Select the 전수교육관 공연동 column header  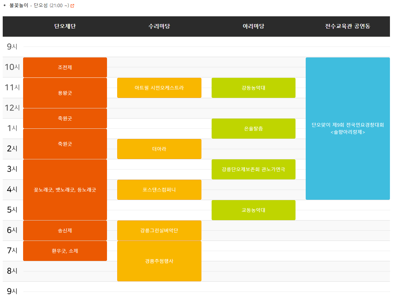(347, 26)
